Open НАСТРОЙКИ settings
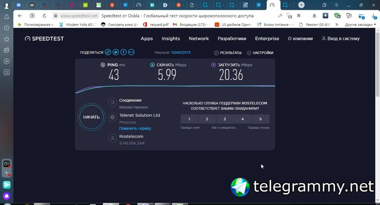The width and height of the screenshot is (380, 205). tap(260, 53)
